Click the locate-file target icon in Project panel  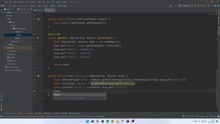18,9
